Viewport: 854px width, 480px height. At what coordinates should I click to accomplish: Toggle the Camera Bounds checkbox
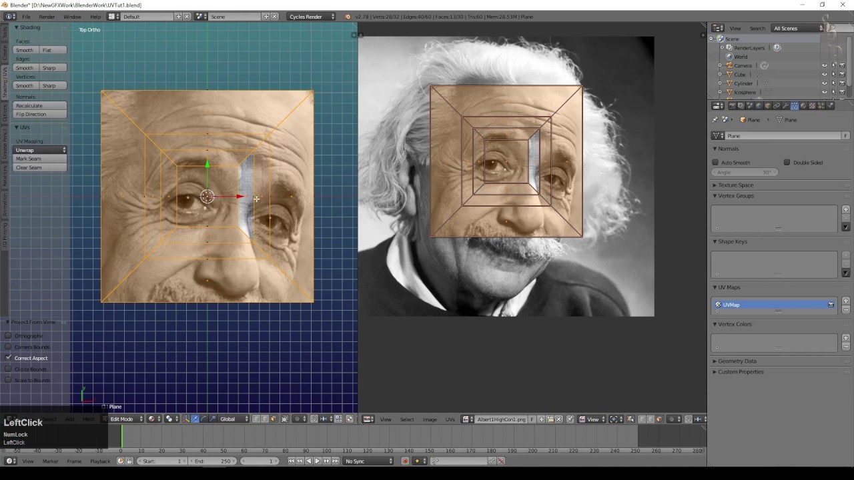pyautogui.click(x=8, y=347)
